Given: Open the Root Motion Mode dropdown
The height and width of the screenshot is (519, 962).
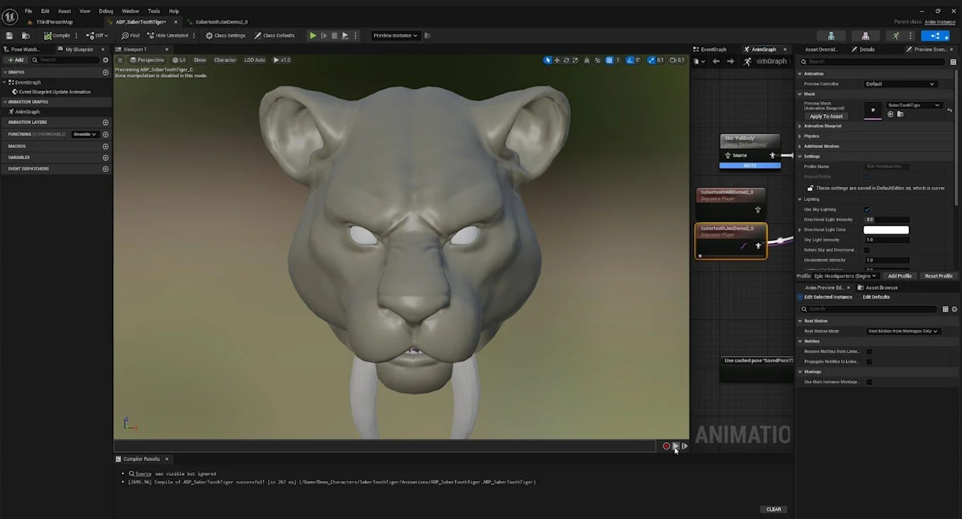Looking at the screenshot, I should [904, 331].
